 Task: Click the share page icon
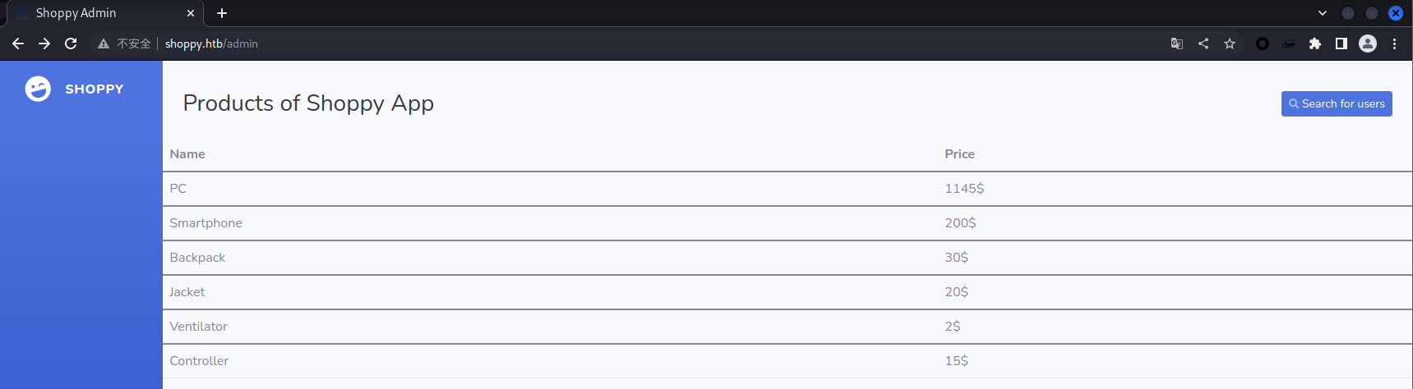pyautogui.click(x=1203, y=43)
